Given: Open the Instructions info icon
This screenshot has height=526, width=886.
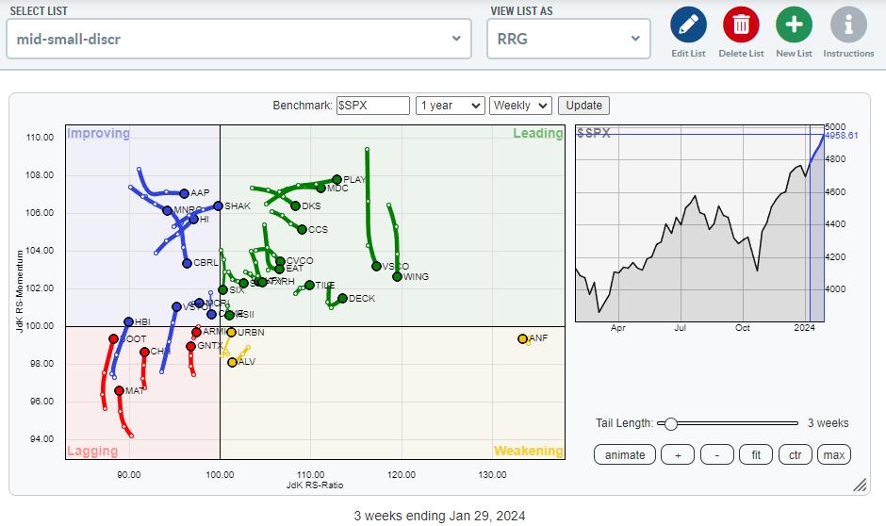Looking at the screenshot, I should point(848,24).
